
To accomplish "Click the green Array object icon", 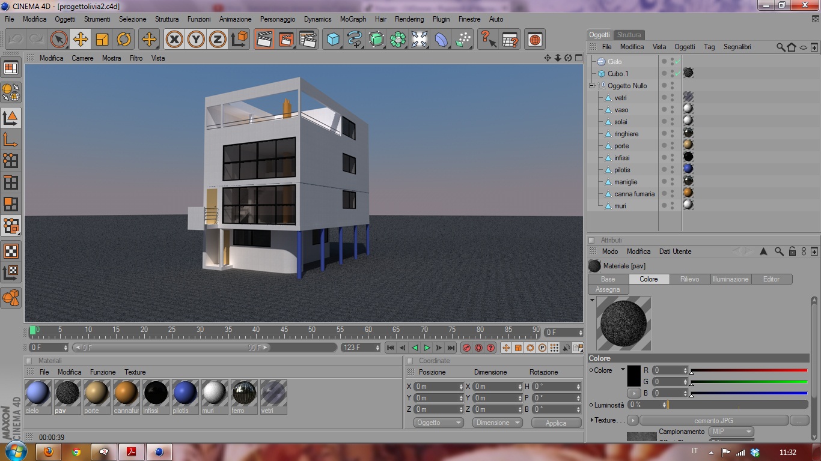I will (398, 40).
